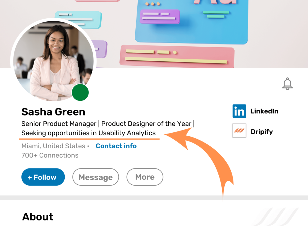
Task: Click the Seeking opportunities in Usability Analytics line
Action: click(88, 133)
